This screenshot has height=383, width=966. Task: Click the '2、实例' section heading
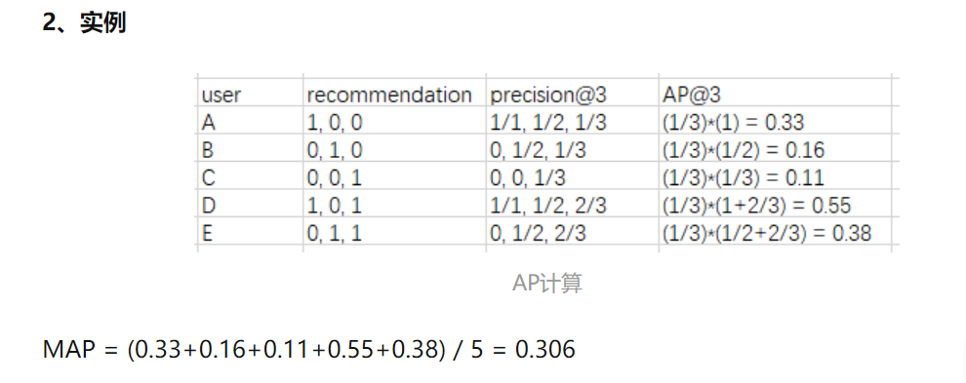[x=84, y=23]
